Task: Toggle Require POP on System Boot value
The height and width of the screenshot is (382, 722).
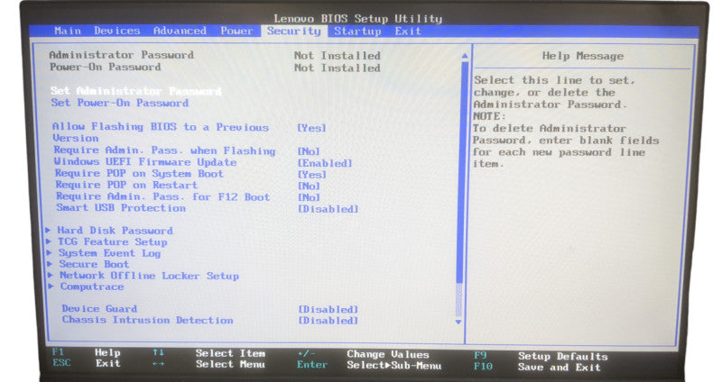Action: [x=311, y=175]
